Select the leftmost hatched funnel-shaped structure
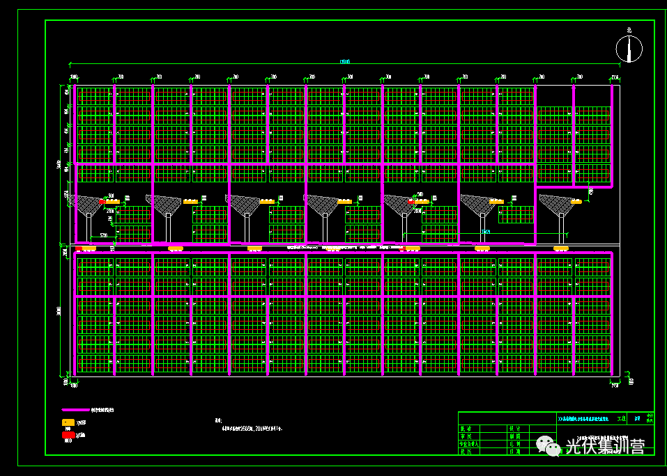 (x=89, y=204)
